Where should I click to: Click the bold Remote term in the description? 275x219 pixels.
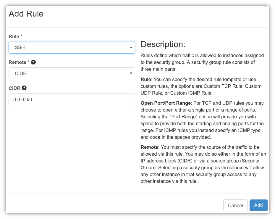(149, 147)
